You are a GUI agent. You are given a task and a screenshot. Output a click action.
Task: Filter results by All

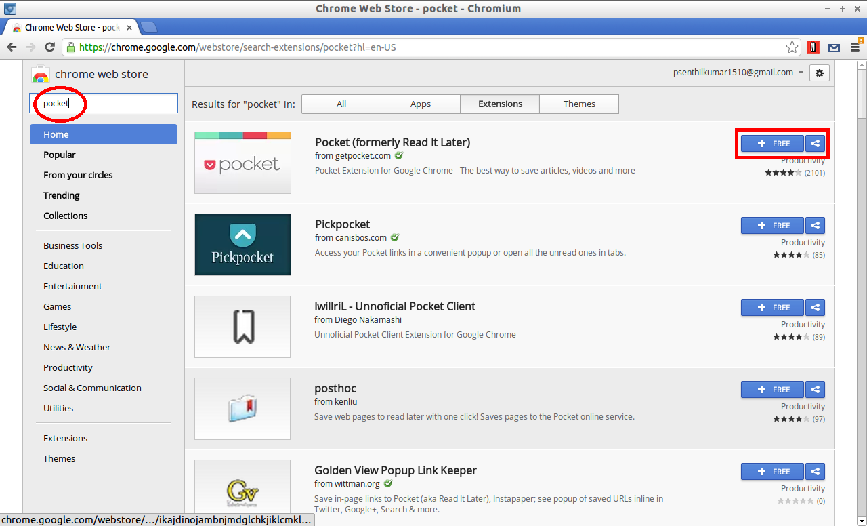click(341, 104)
